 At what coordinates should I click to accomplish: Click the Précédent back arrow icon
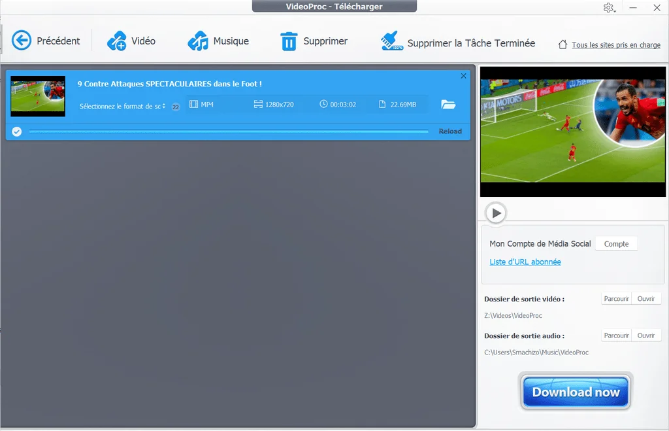(22, 41)
